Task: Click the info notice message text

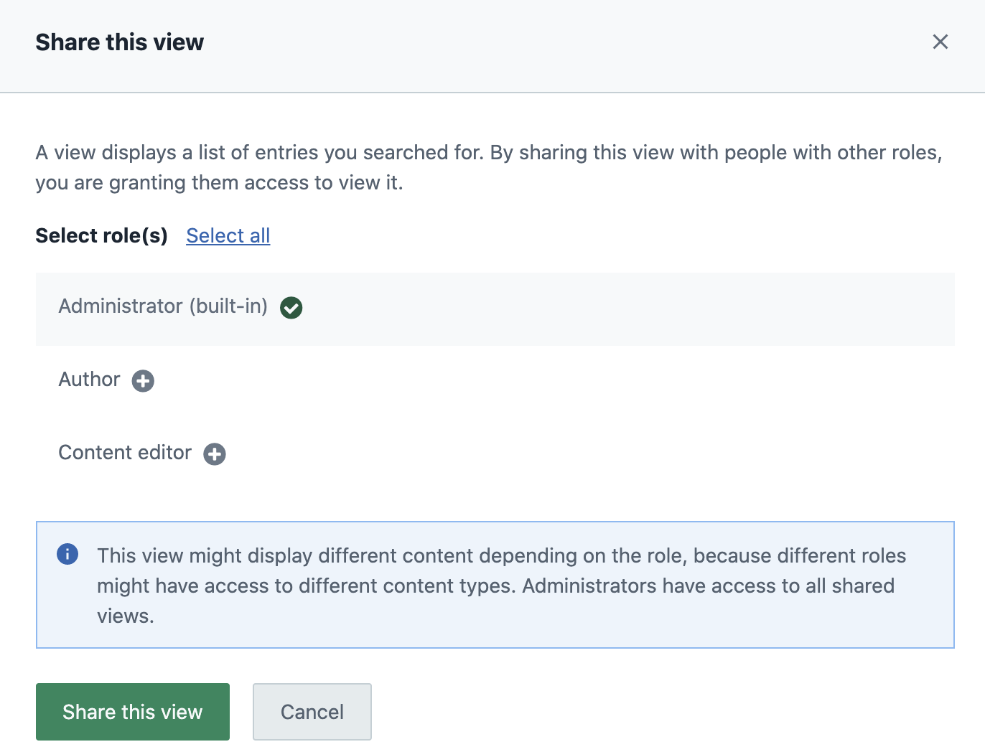Action: click(501, 585)
